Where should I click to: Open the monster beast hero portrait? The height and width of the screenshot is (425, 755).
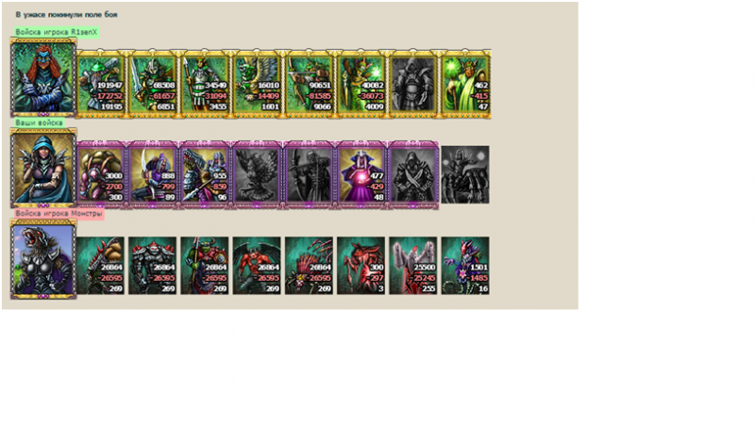click(43, 259)
